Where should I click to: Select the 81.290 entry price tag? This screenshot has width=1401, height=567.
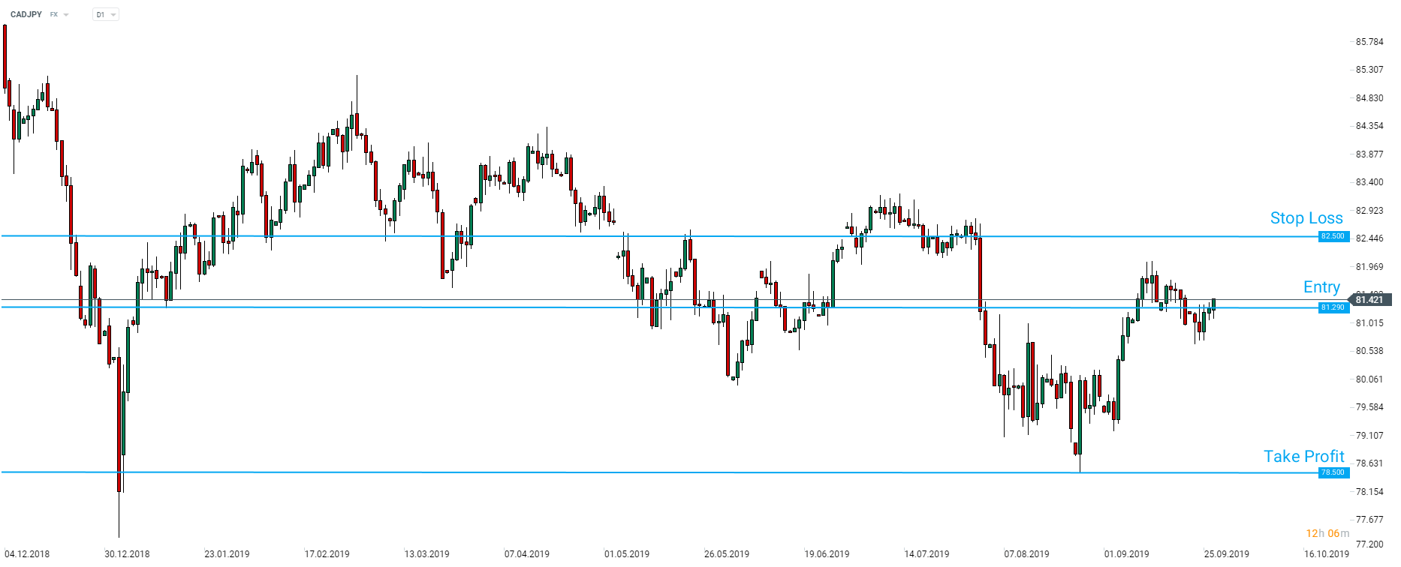tap(1333, 307)
